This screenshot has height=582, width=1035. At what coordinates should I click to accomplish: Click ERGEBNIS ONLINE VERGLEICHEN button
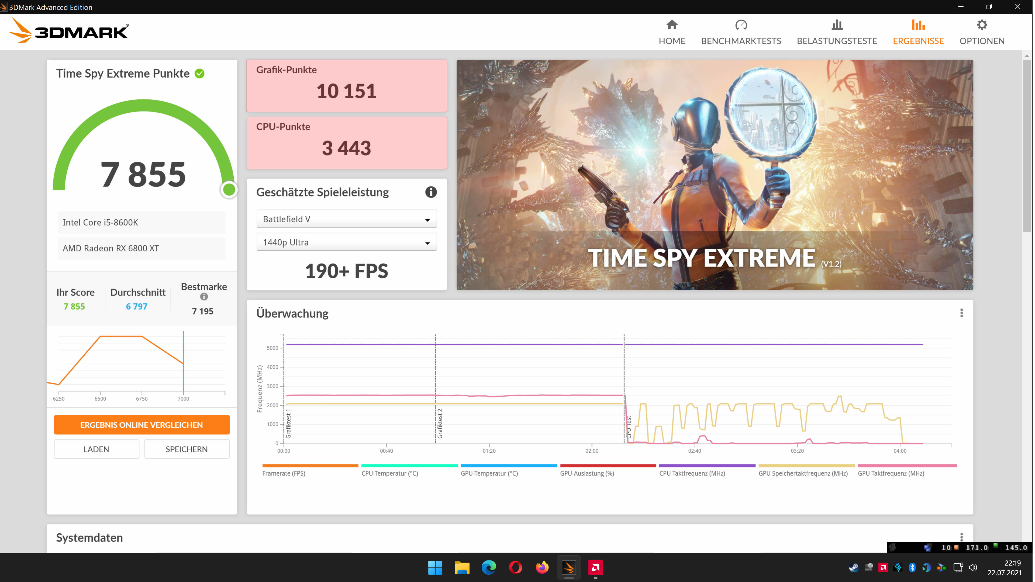click(x=142, y=425)
